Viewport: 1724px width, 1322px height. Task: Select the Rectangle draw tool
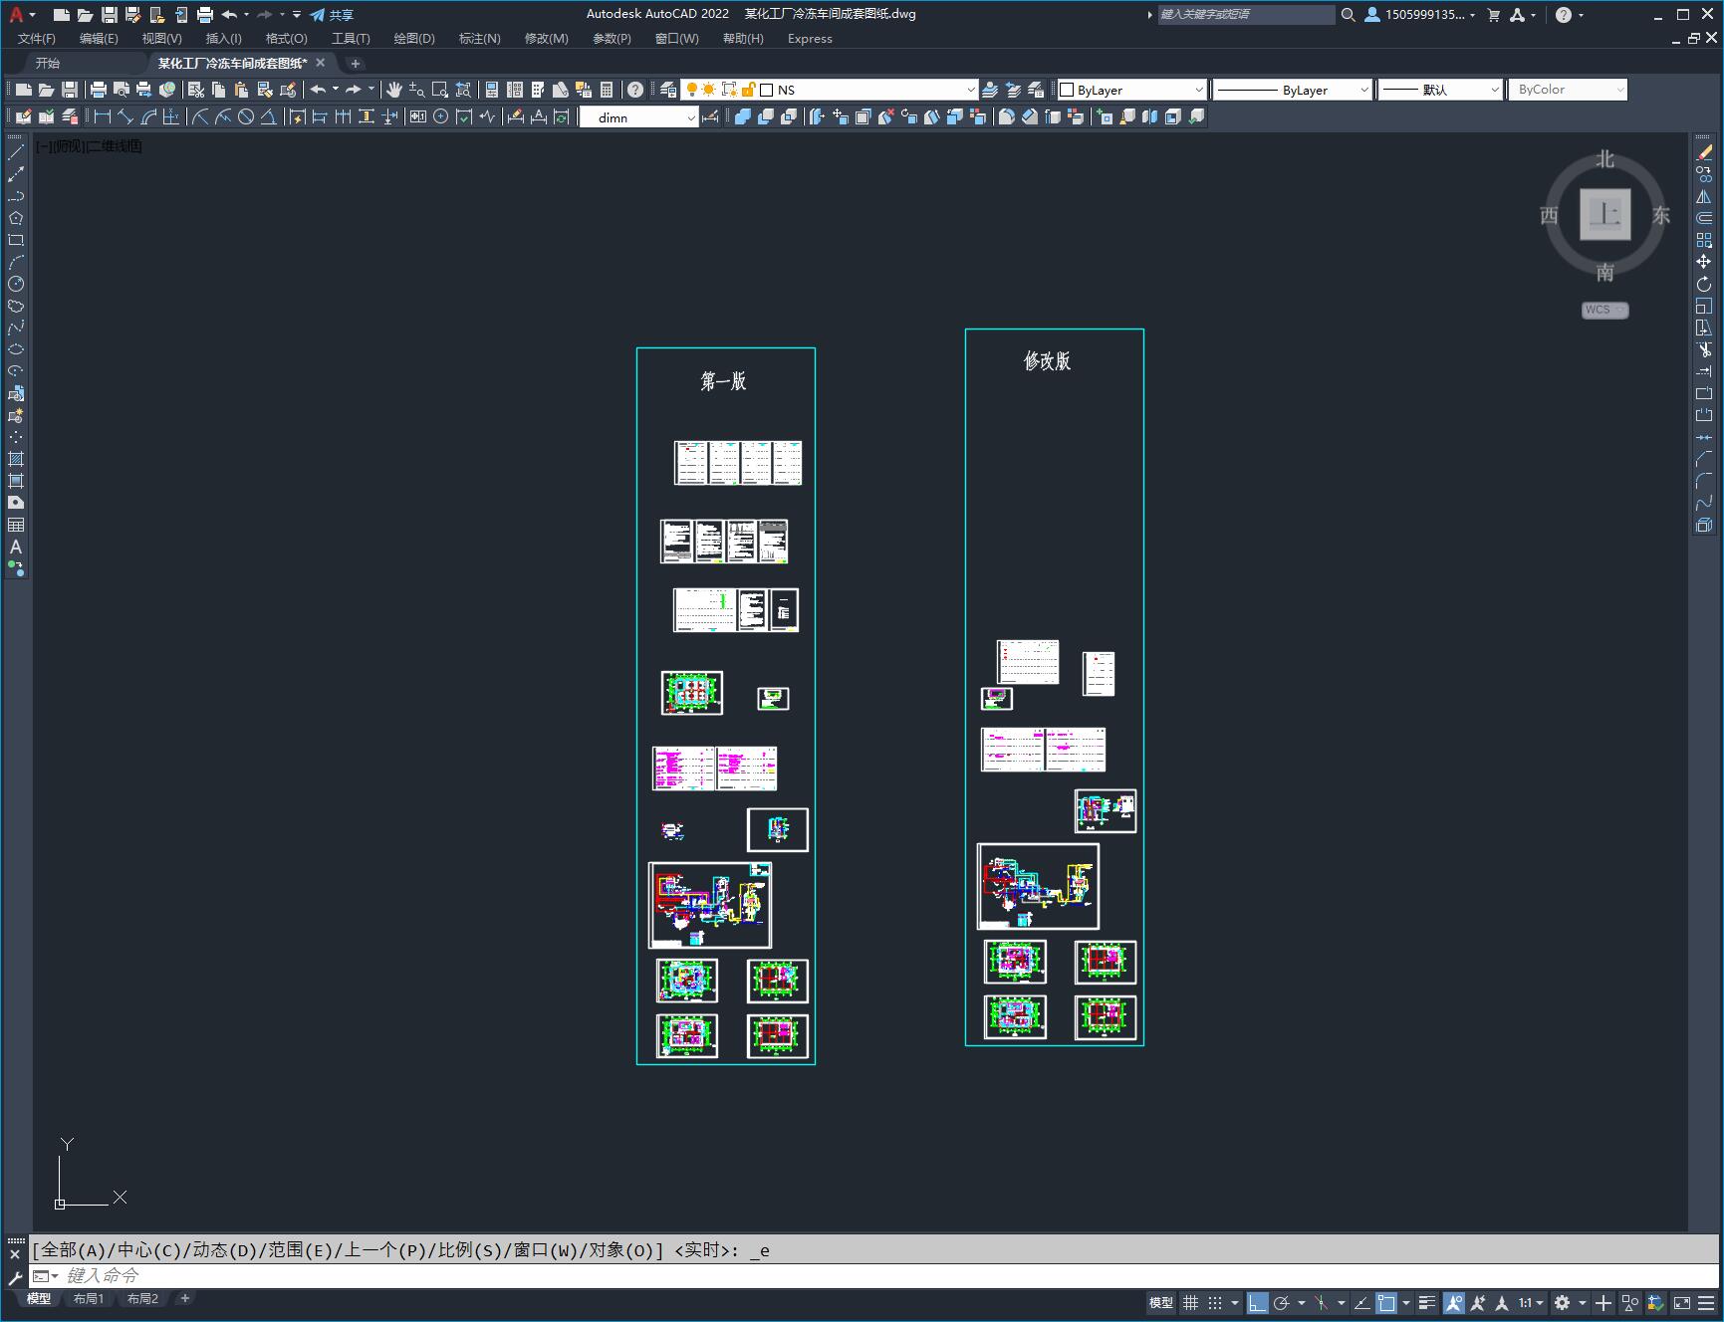16,240
